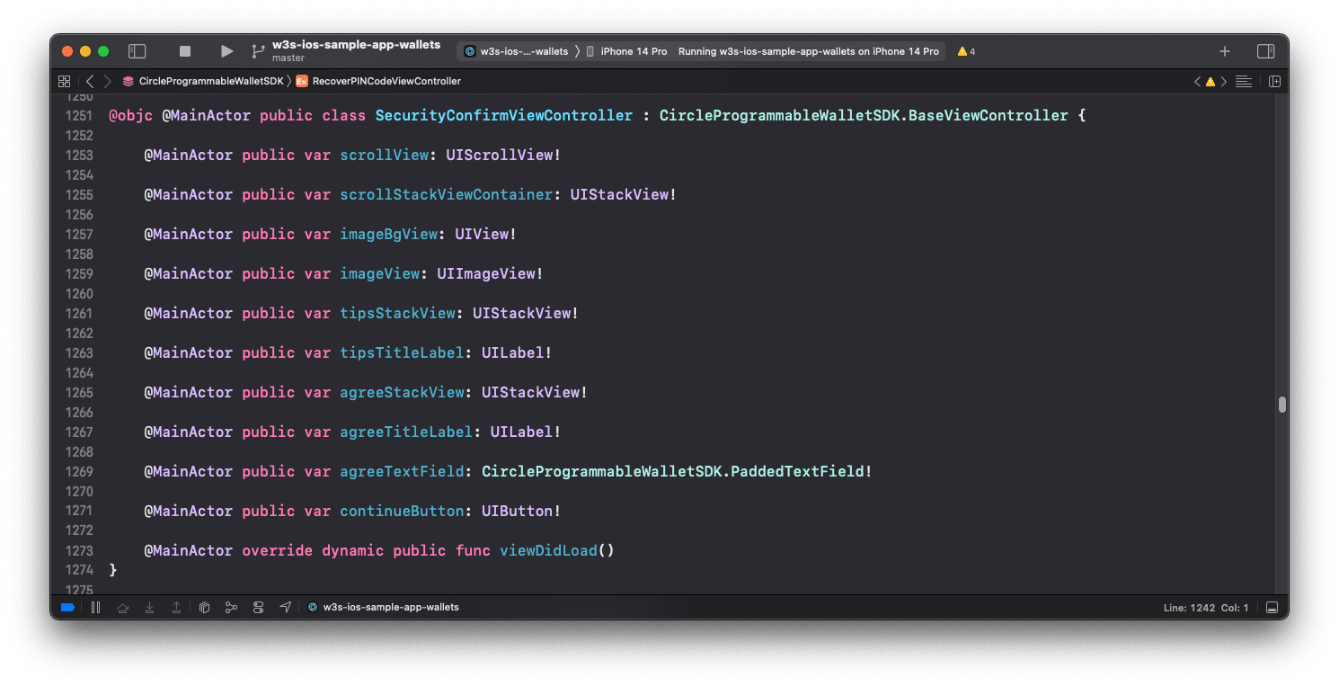Open RecoverPINCodeViewController breadcrumb in jump bar
Viewport: 1339px width, 686px height.
[x=378, y=81]
